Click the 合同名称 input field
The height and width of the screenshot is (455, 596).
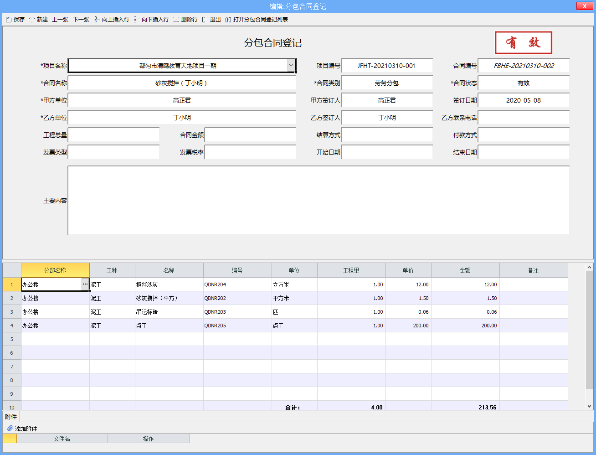[x=182, y=83]
